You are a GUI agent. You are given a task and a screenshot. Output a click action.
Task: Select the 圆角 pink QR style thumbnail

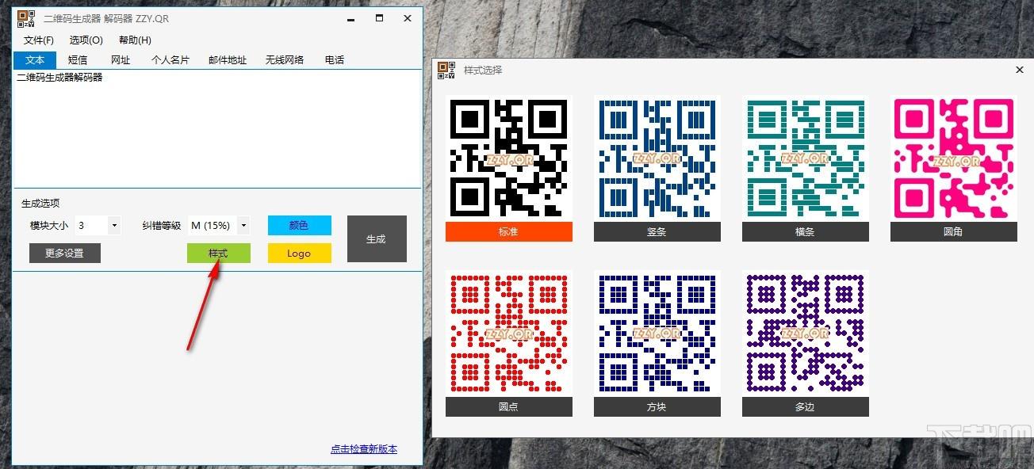point(954,158)
